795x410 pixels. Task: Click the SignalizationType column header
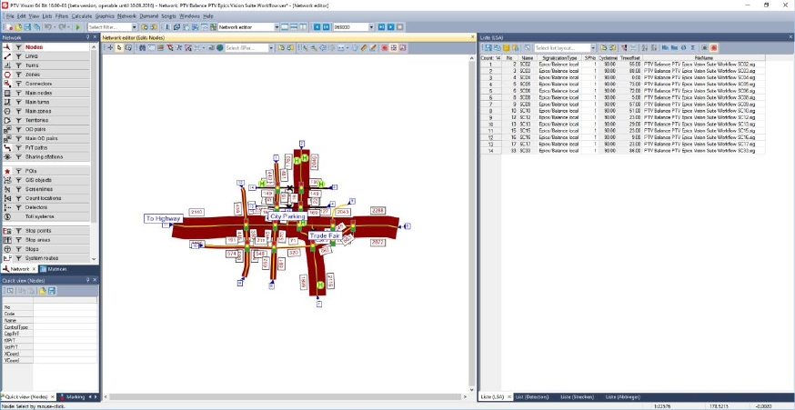coord(558,57)
